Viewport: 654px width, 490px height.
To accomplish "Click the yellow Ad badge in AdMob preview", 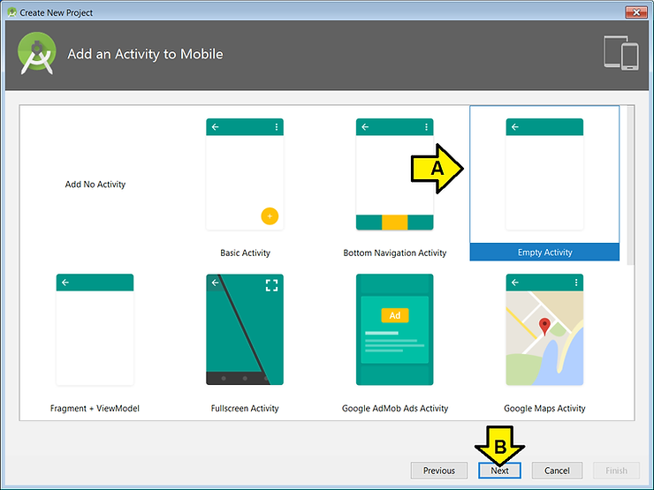I will point(394,315).
